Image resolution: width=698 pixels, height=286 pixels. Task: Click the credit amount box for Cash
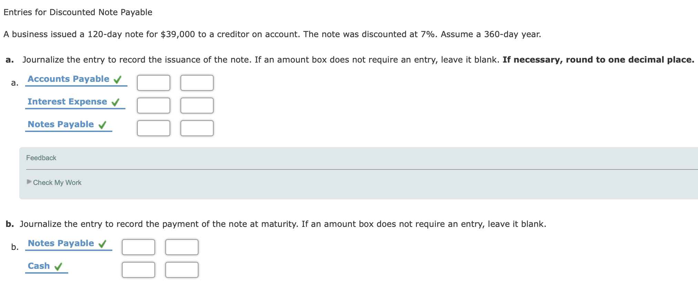182,270
